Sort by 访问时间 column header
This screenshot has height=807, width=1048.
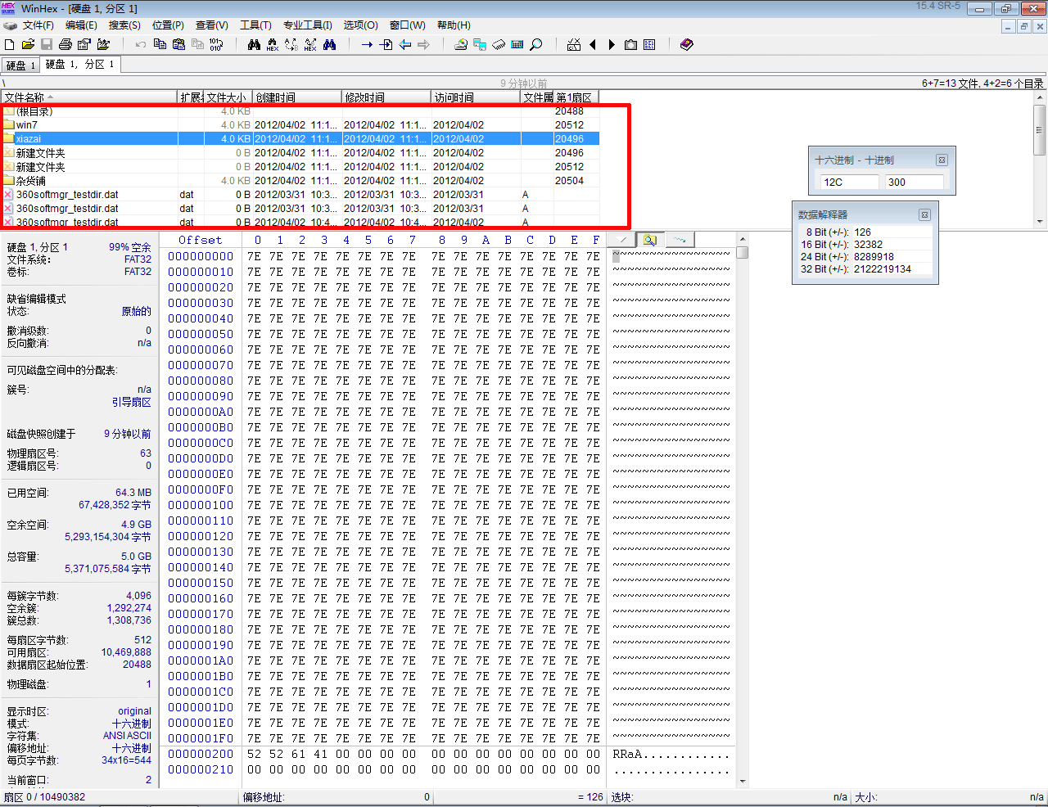pos(476,97)
